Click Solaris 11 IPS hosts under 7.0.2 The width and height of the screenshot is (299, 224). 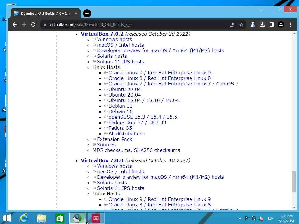pos(121,62)
